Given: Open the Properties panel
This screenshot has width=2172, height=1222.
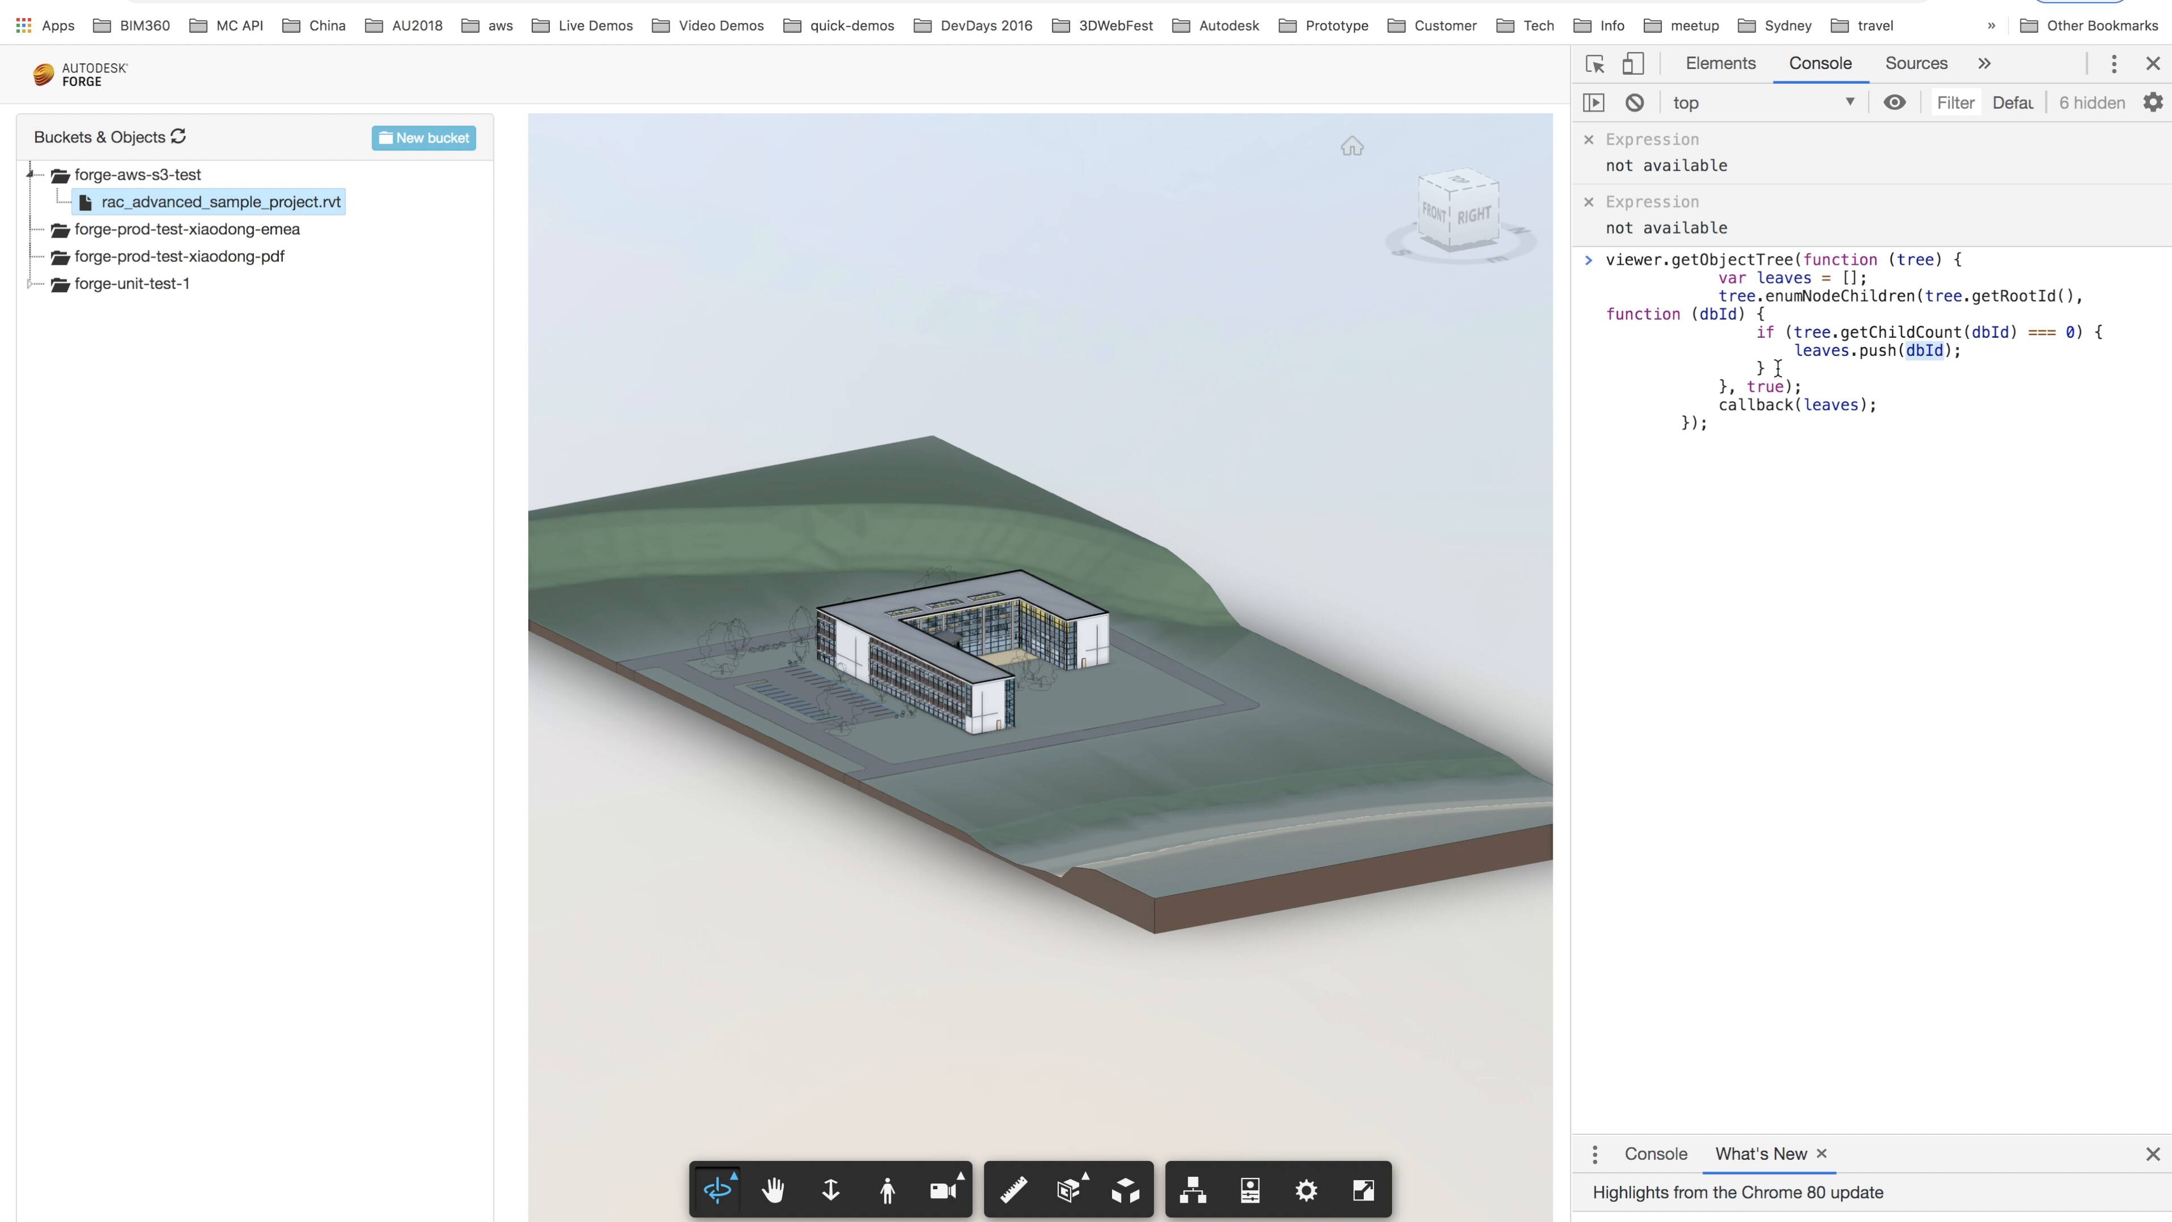Looking at the screenshot, I should [x=1251, y=1190].
